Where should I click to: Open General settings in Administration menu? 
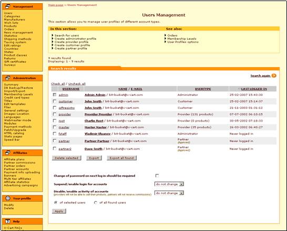tap(16, 111)
